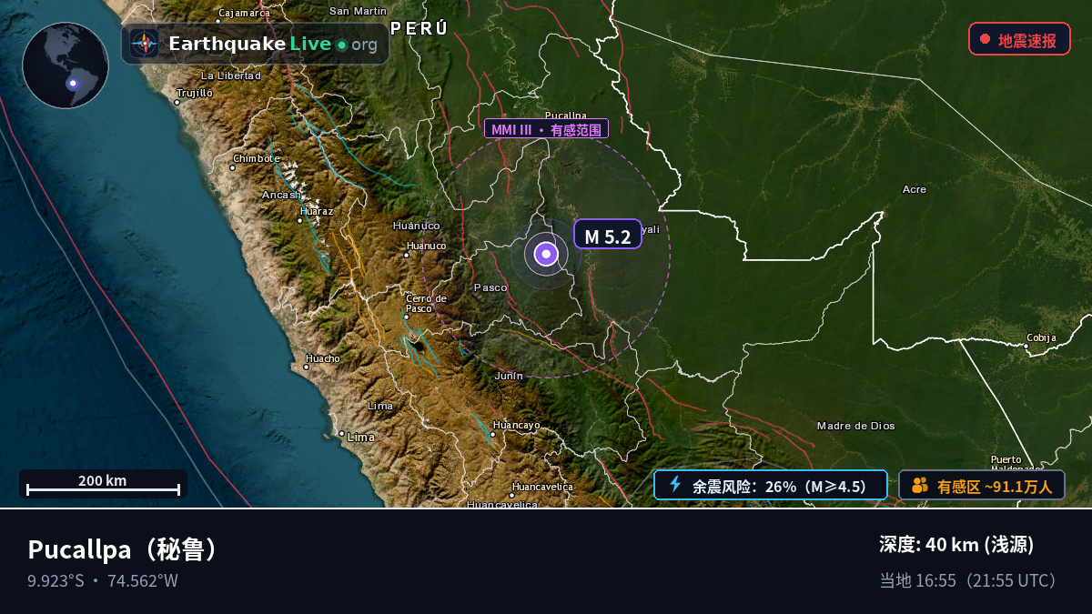Click the 深度 40 km depth readout
The height and width of the screenshot is (614, 1092).
click(956, 545)
